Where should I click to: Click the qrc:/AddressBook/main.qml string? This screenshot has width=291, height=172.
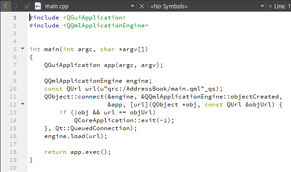click(x=156, y=89)
